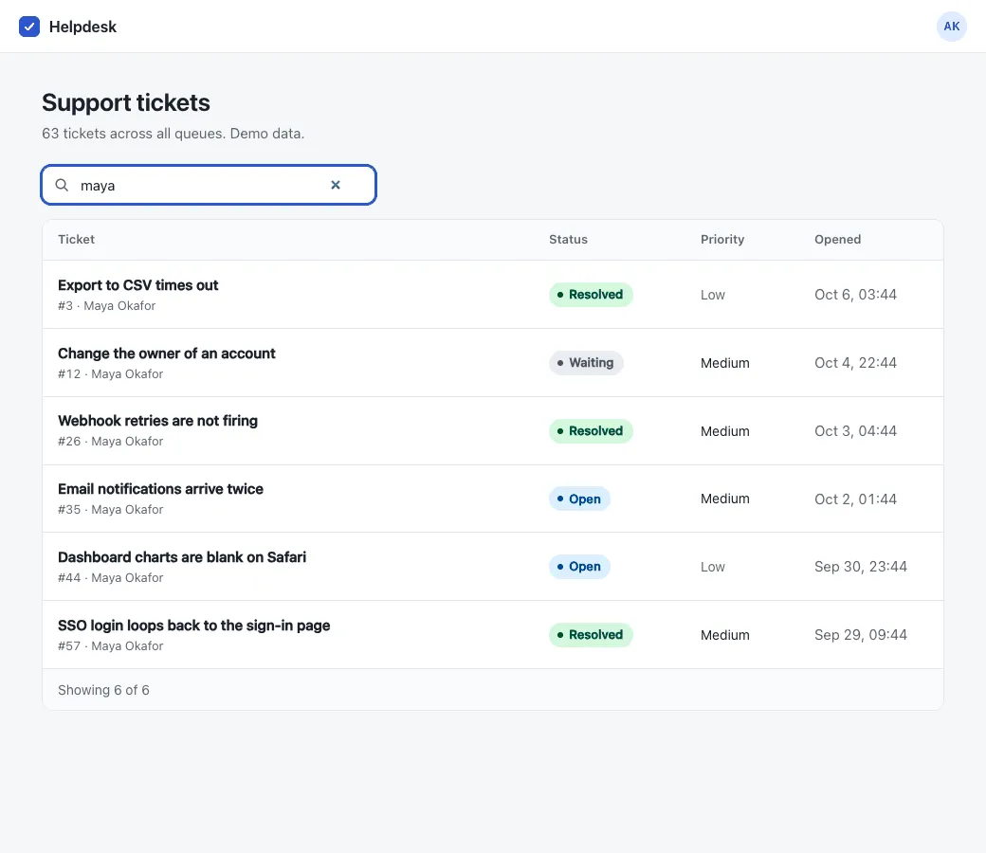Open ticket Dashboard charts are blank on Safari

click(182, 557)
